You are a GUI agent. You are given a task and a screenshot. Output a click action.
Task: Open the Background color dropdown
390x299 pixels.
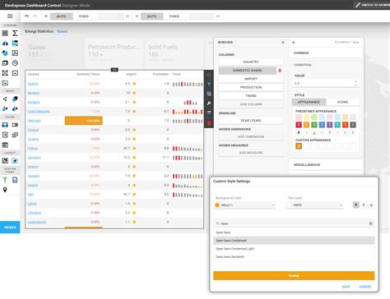point(244,205)
